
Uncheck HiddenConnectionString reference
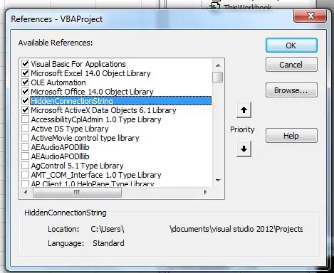coord(25,101)
